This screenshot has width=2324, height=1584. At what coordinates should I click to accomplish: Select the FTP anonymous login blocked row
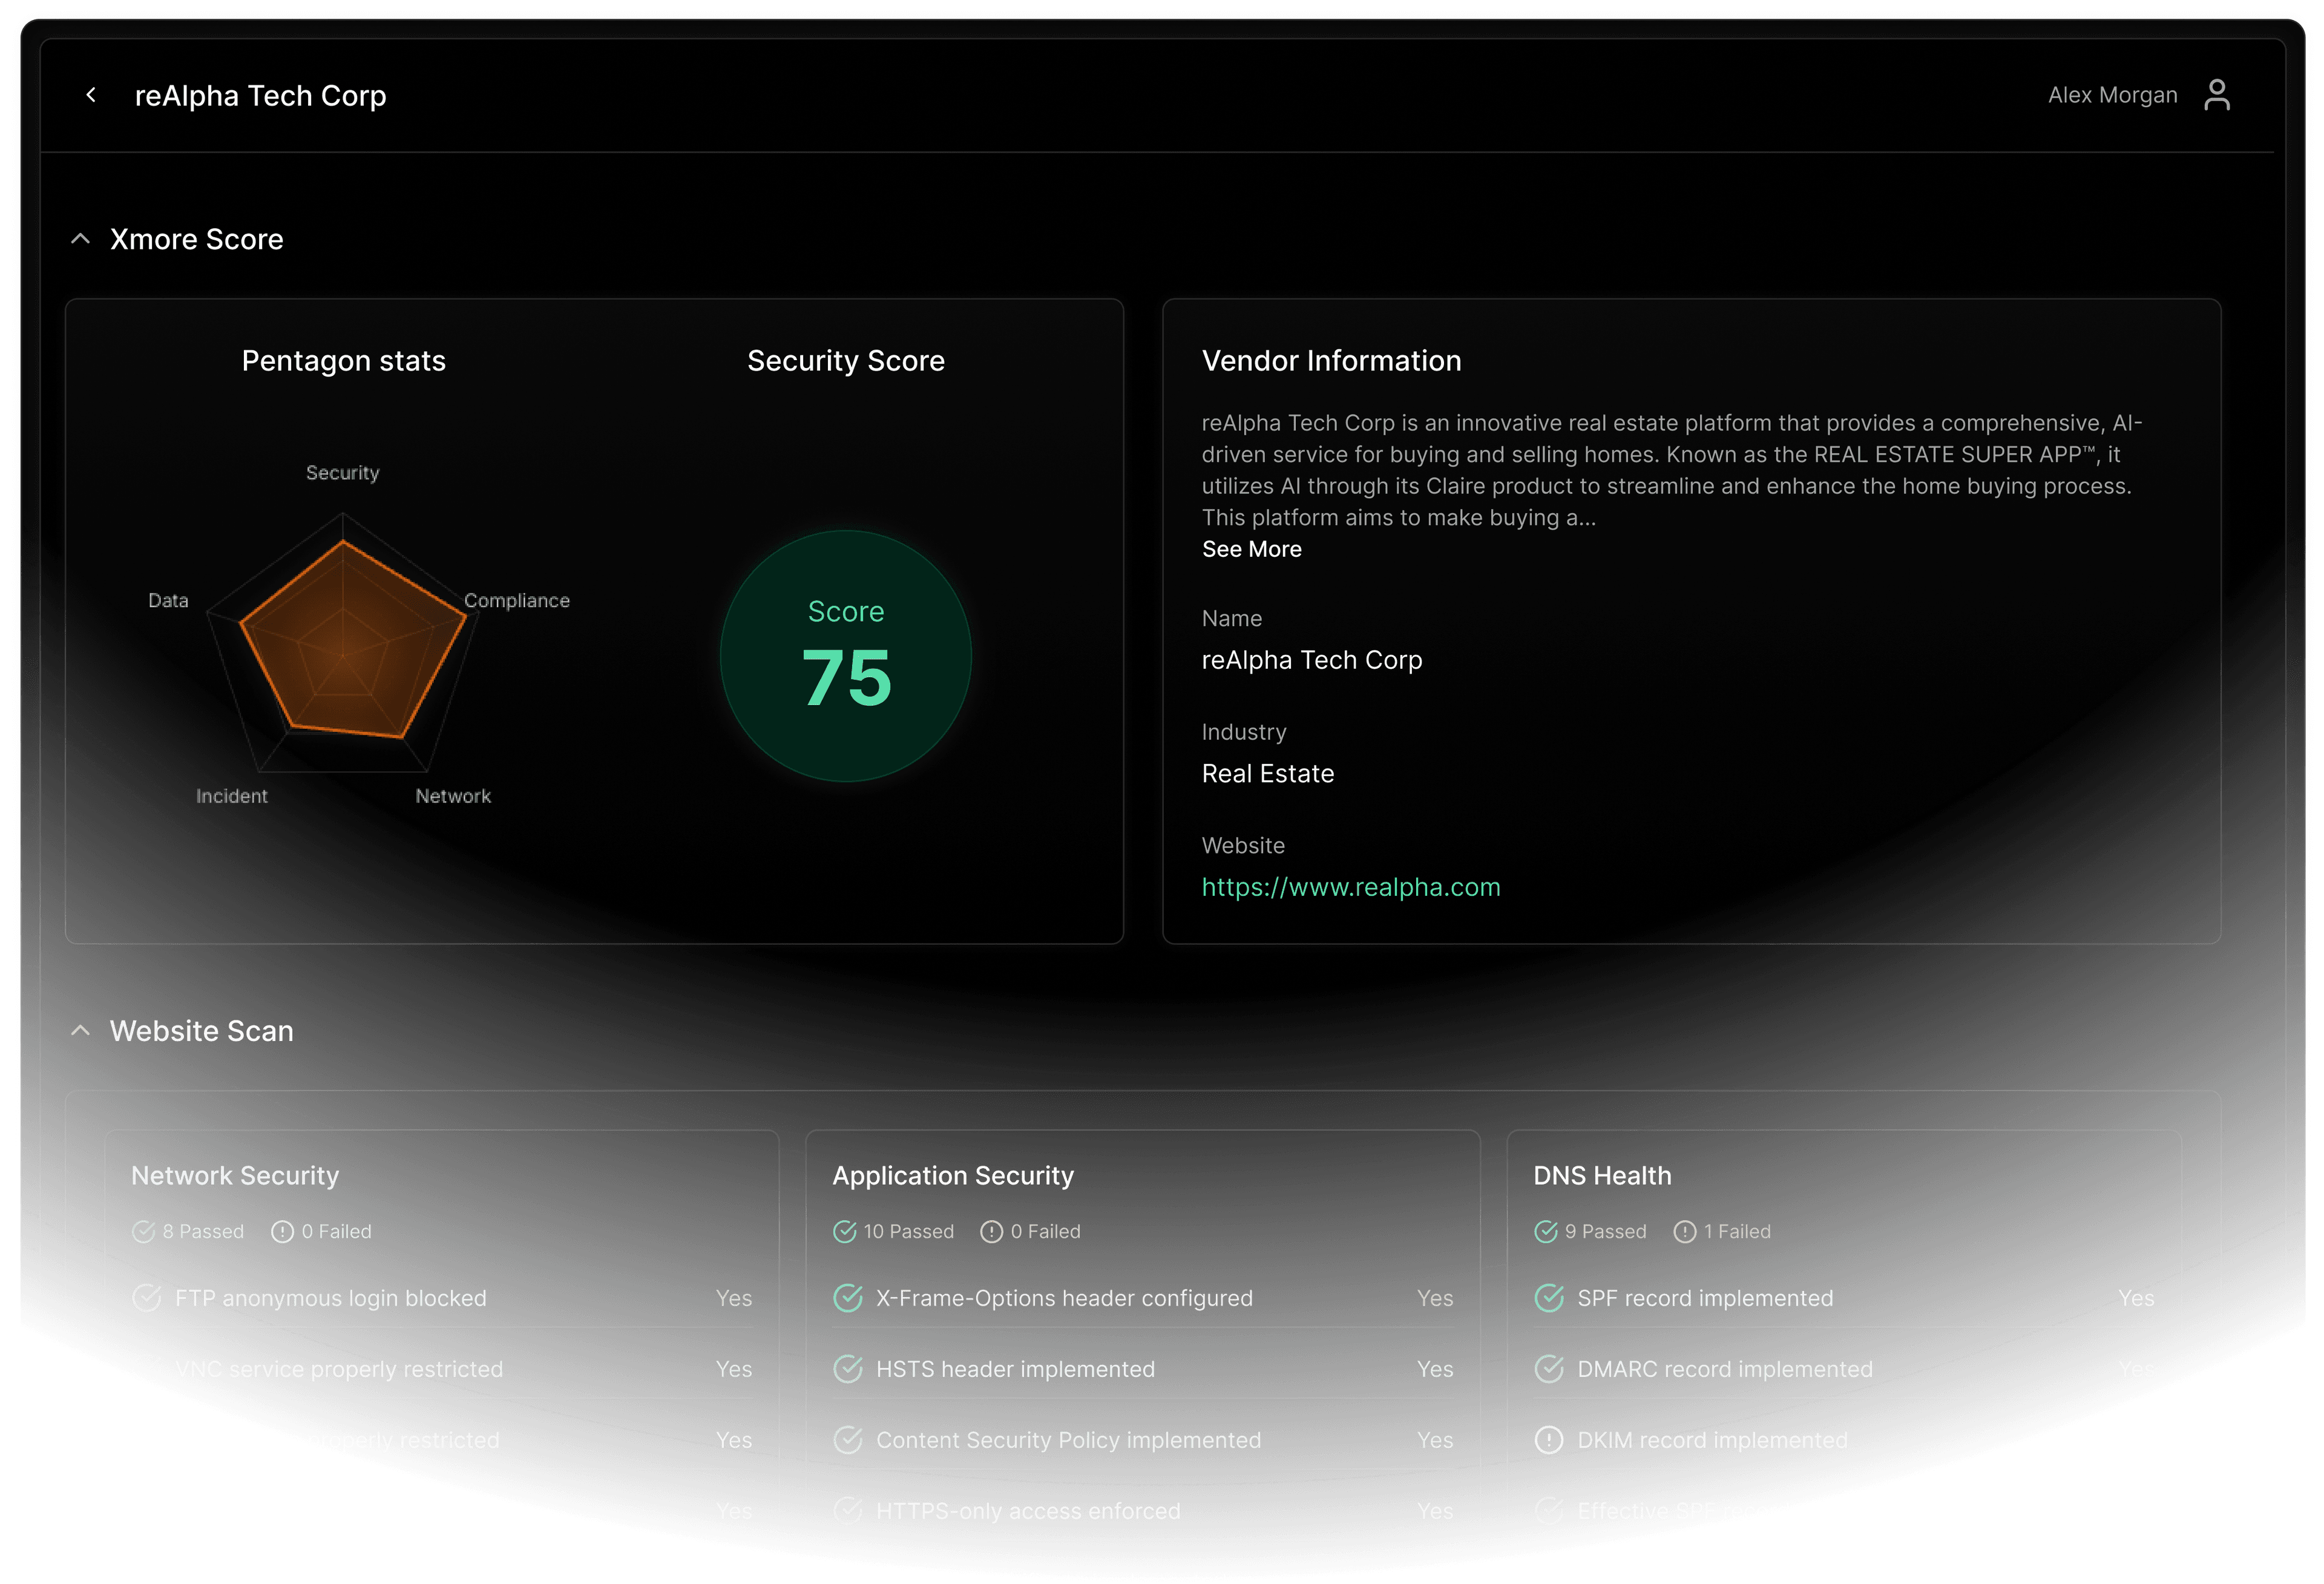point(442,1298)
